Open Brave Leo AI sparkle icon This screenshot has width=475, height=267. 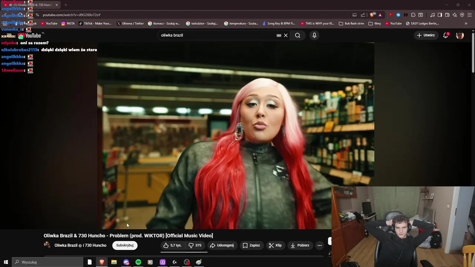pos(455,15)
